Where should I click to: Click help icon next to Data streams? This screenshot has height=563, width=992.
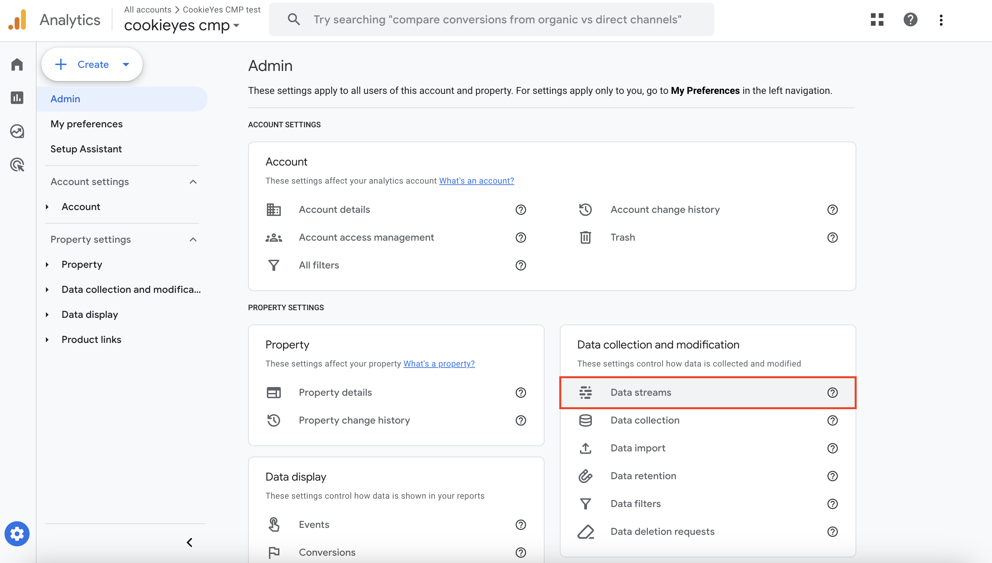[x=832, y=393]
